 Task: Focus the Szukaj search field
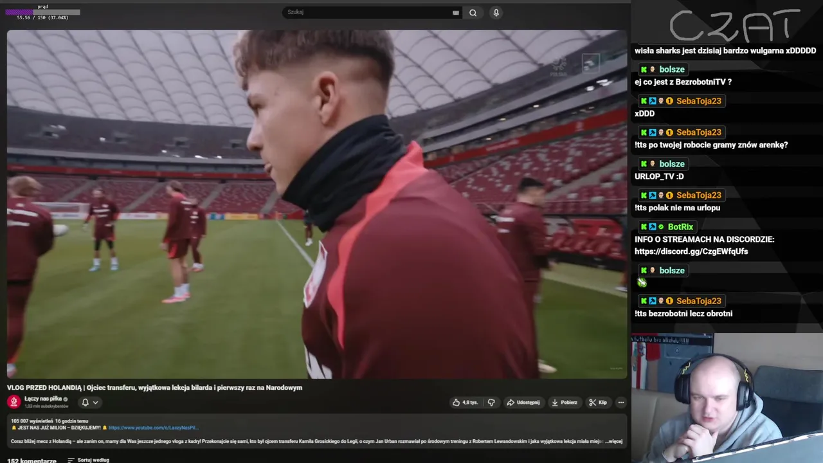point(372,12)
